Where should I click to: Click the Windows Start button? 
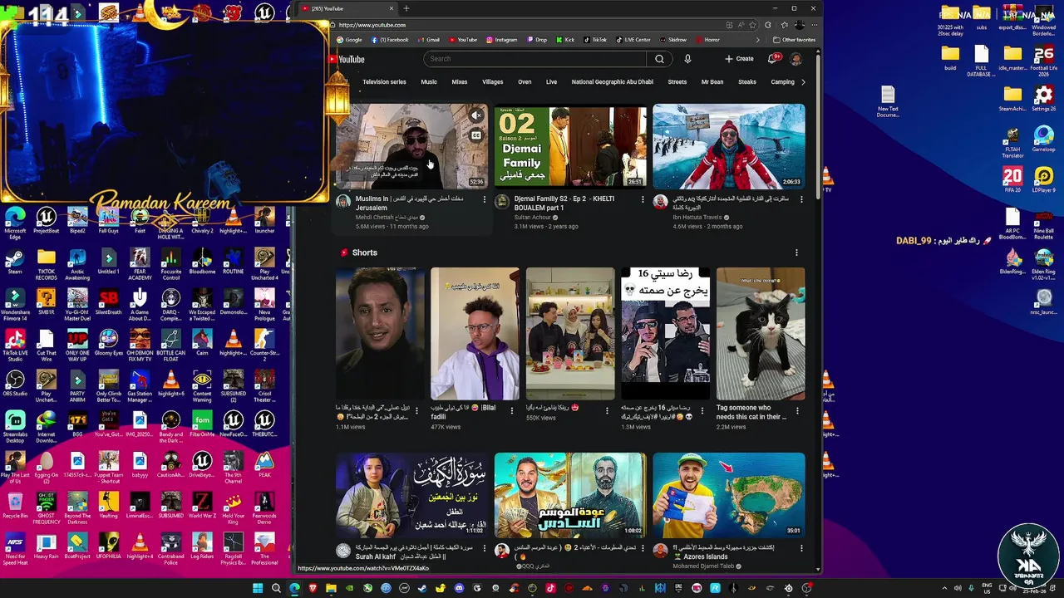tap(258, 588)
